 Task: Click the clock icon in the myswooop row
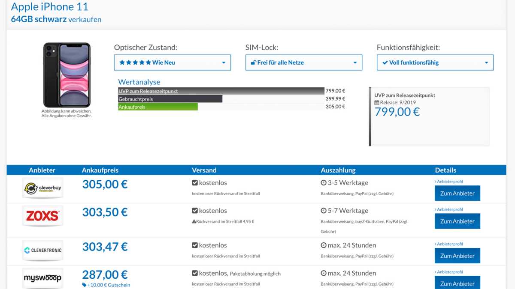pos(324,273)
